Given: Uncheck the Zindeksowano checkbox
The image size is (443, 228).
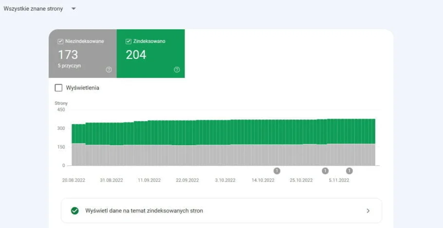Looking at the screenshot, I should coord(128,41).
